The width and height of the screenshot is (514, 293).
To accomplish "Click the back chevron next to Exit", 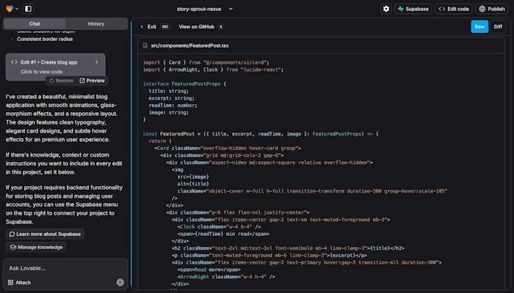I will (142, 27).
